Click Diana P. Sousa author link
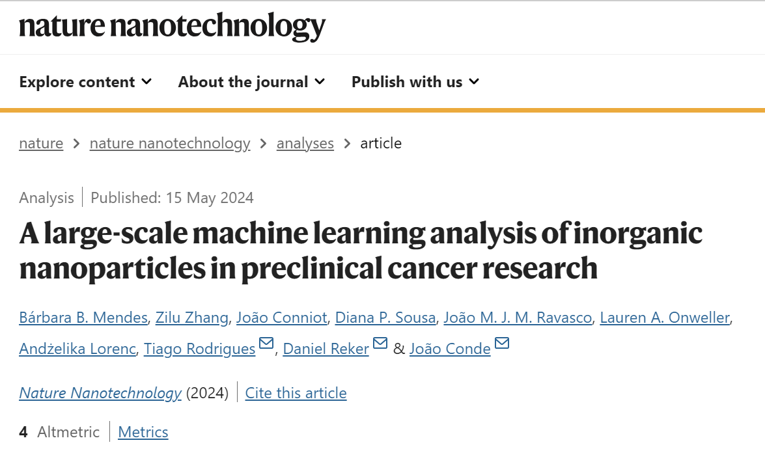This screenshot has width=765, height=462. click(385, 318)
